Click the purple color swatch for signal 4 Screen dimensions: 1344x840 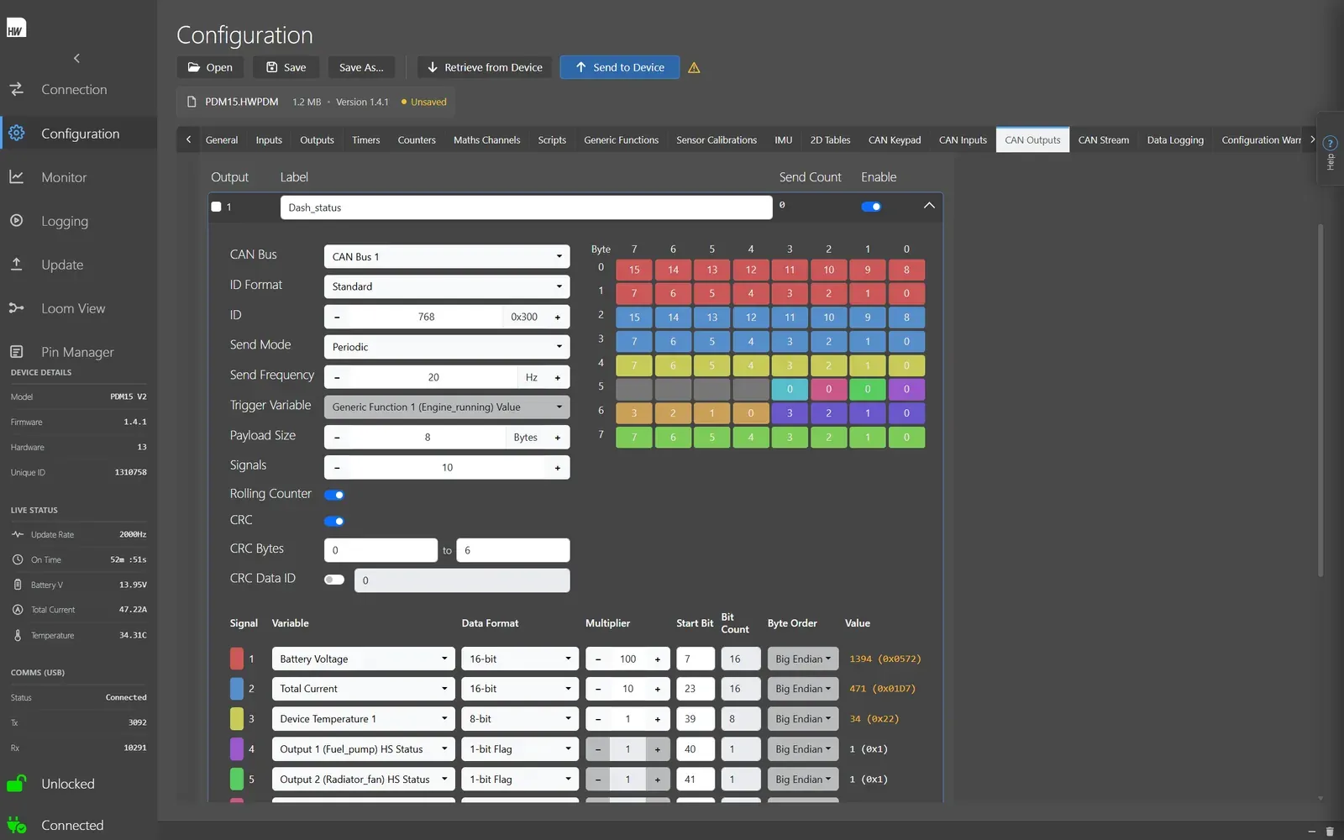click(x=237, y=749)
